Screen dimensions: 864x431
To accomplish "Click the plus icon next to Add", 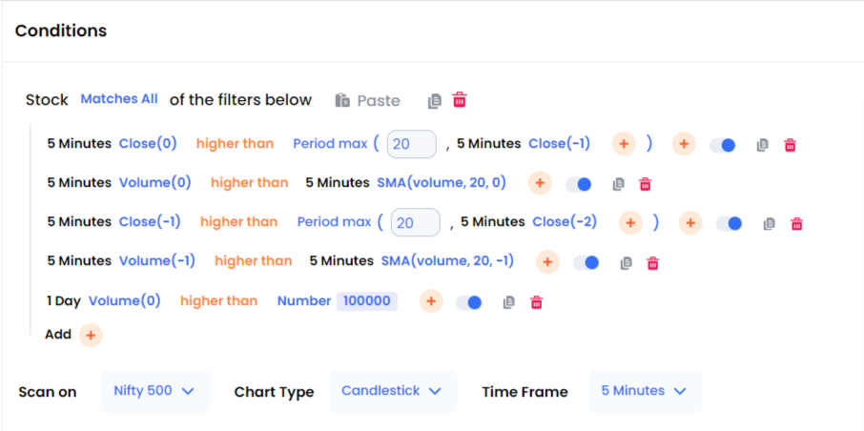I will [x=91, y=335].
